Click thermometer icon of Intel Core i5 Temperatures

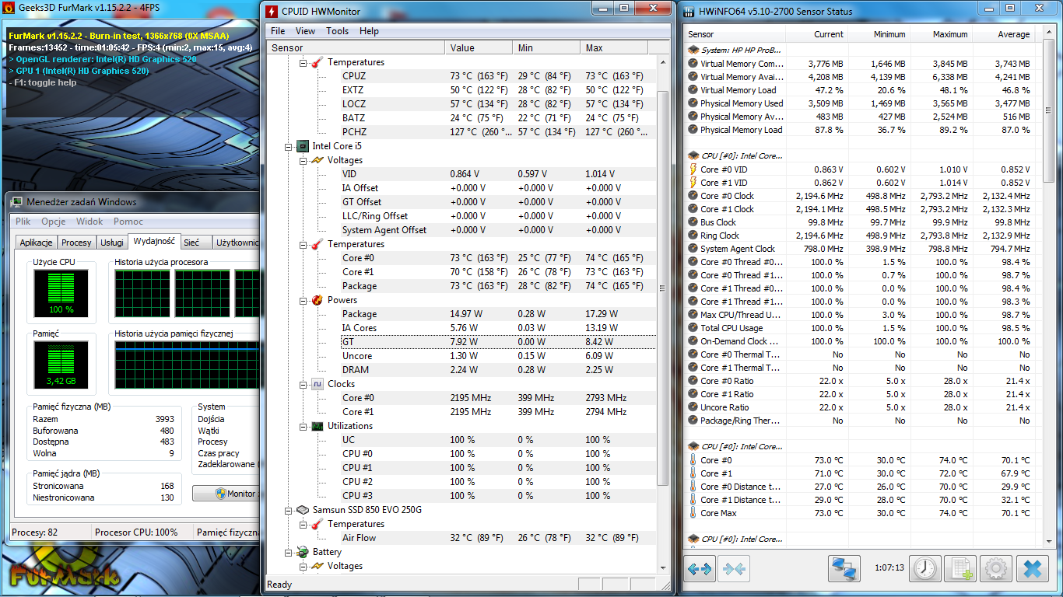pos(317,244)
